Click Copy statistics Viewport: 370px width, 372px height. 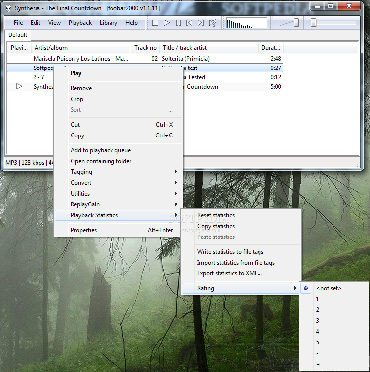tap(241, 226)
